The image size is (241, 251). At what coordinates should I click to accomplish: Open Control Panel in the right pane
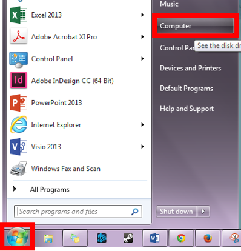[x=177, y=48]
